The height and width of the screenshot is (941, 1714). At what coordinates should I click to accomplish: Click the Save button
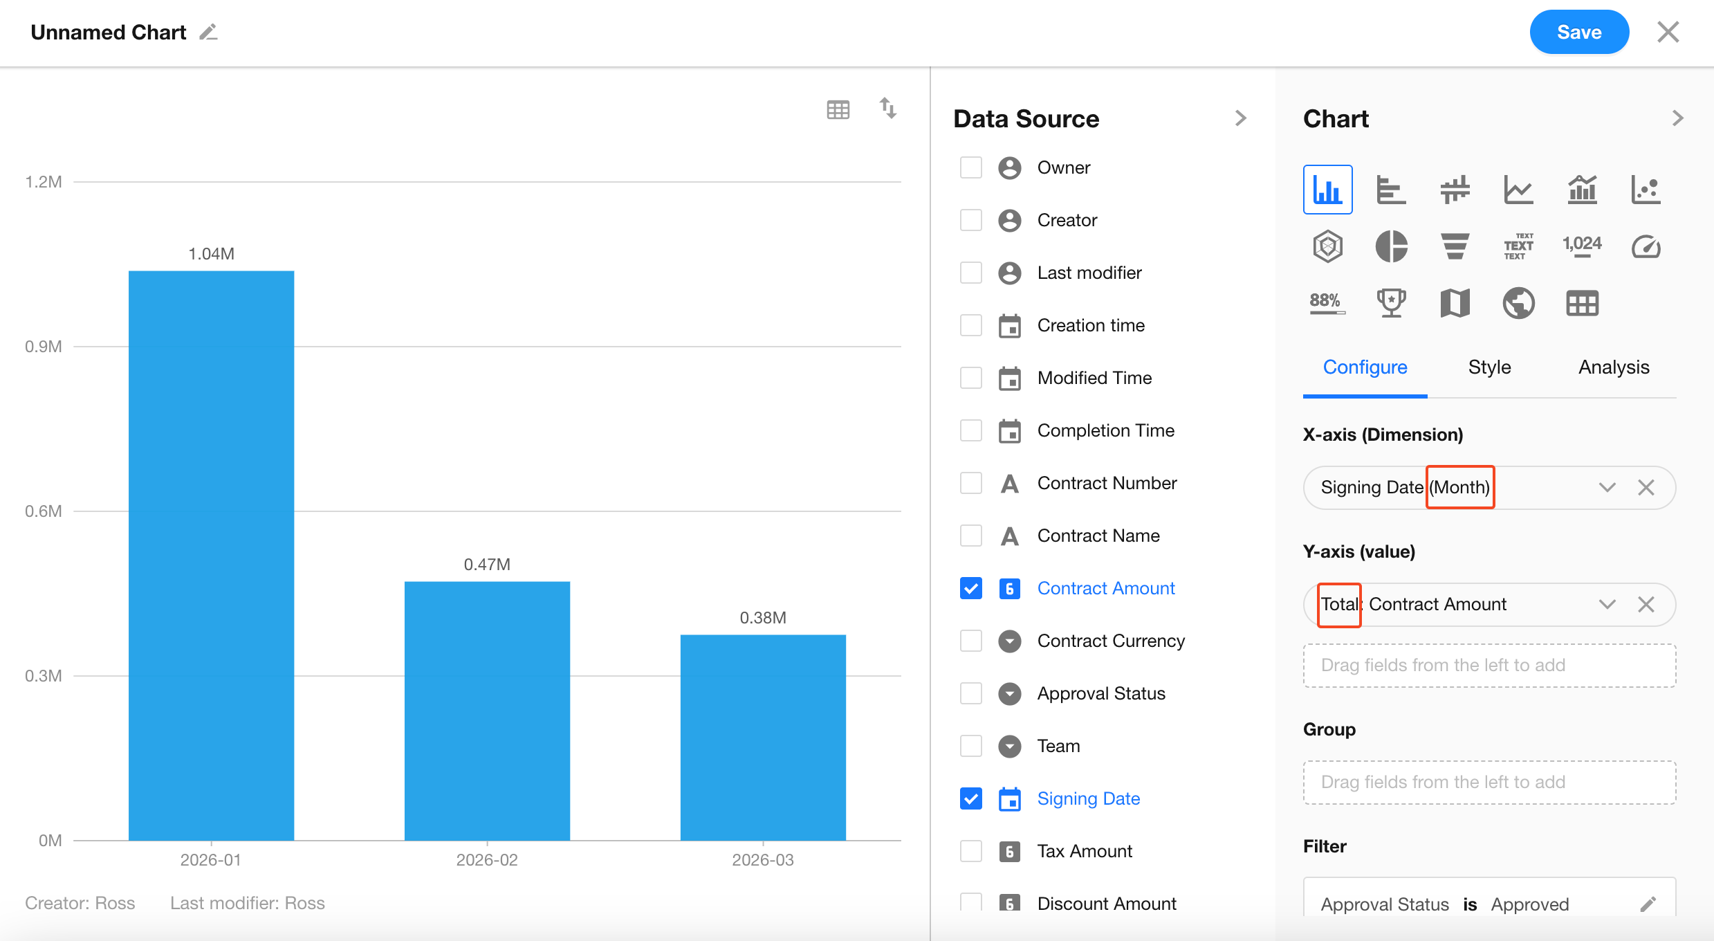[1578, 33]
